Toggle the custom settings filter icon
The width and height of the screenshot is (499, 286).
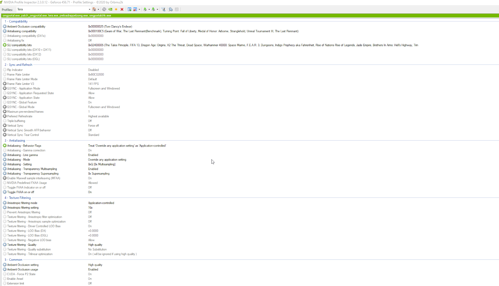[163, 9]
